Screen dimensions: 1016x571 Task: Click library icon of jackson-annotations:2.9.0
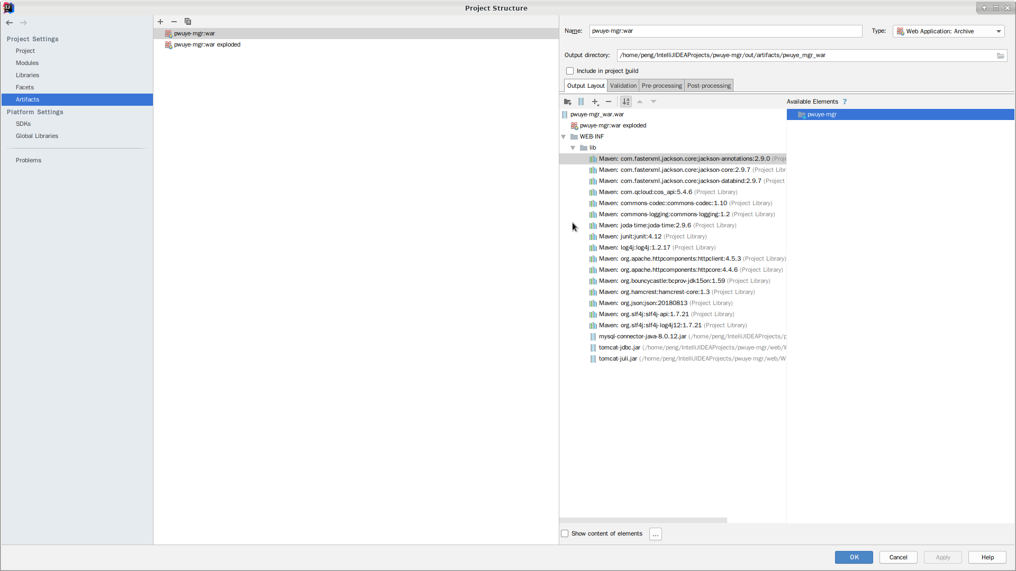click(x=593, y=159)
